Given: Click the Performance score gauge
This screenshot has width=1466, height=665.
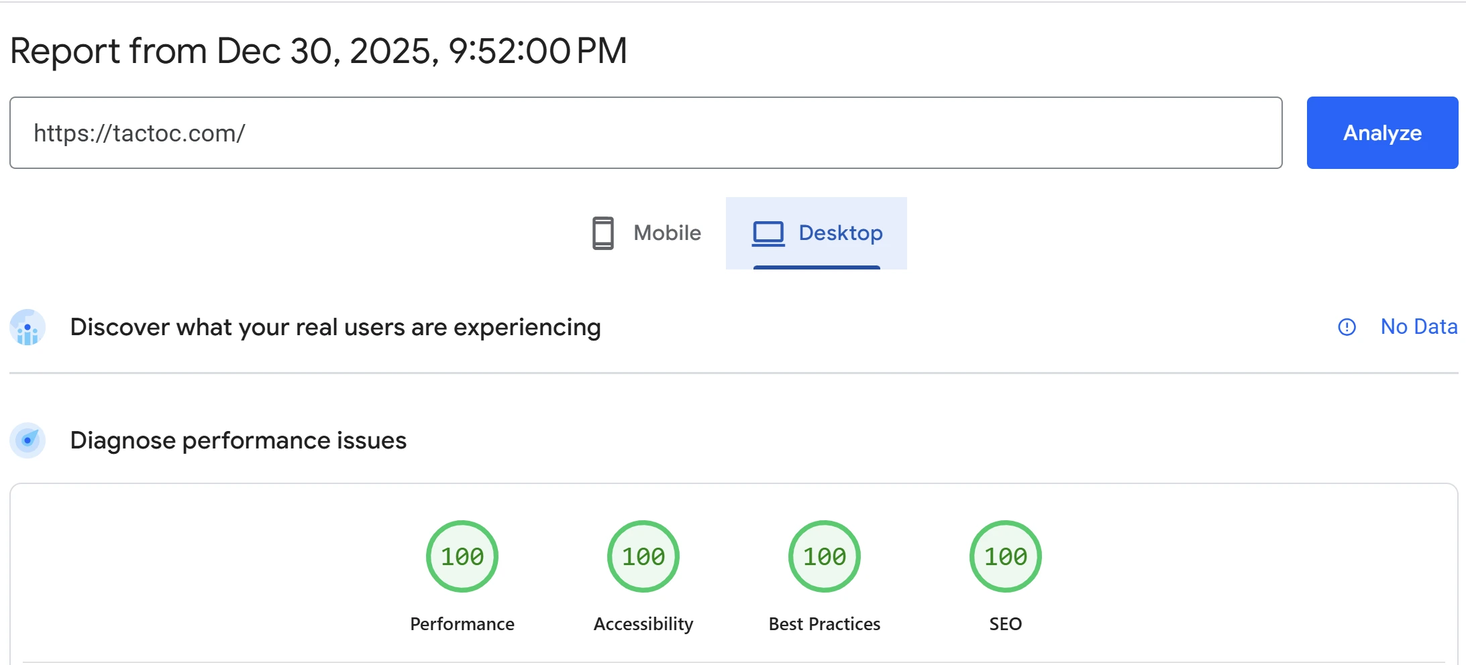Looking at the screenshot, I should click(462, 556).
